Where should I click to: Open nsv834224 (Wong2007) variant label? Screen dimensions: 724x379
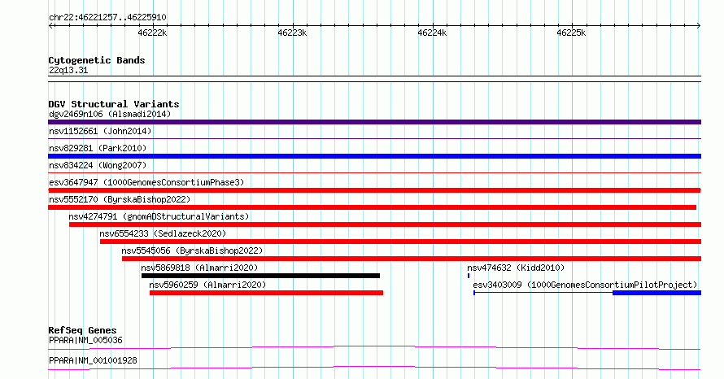pos(98,165)
